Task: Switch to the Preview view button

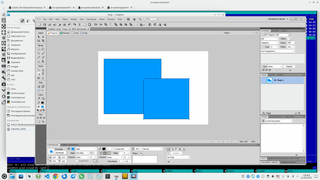Action: pos(65,33)
